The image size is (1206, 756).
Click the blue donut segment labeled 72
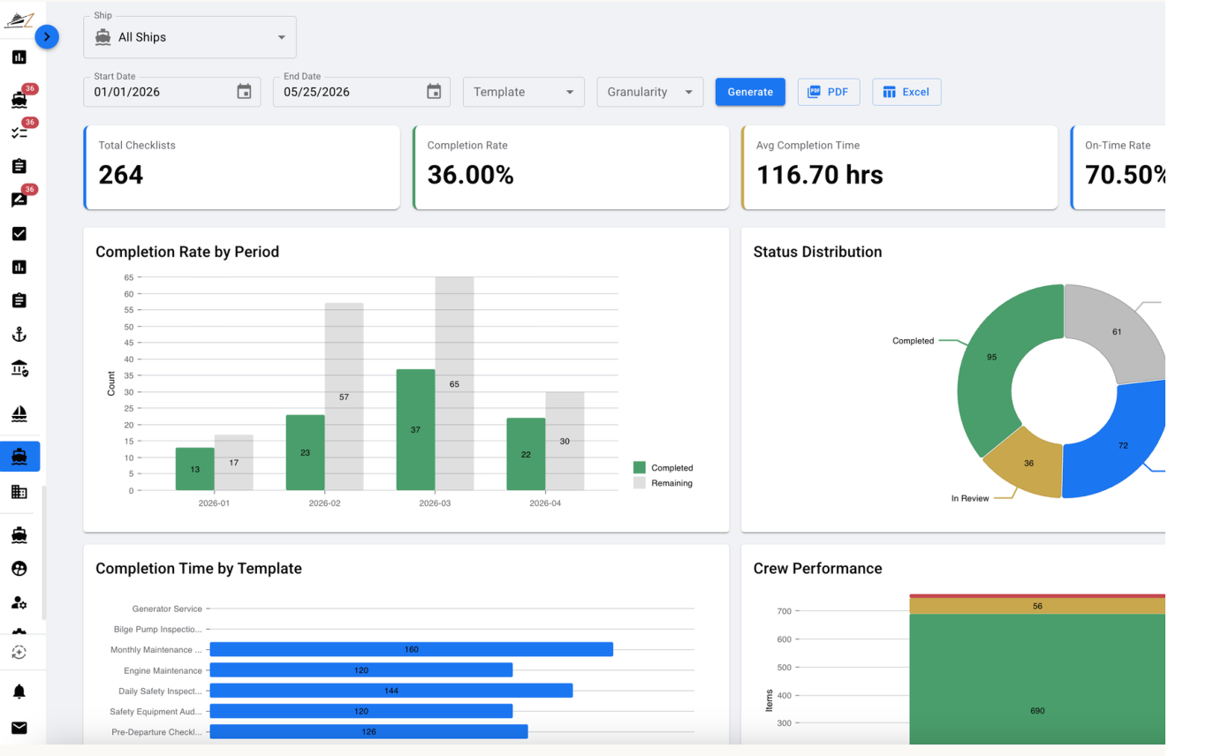(x=1123, y=445)
